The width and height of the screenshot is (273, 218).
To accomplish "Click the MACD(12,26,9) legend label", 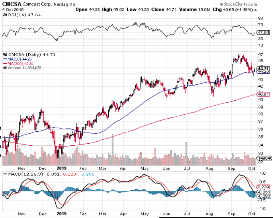I will click(25, 174).
